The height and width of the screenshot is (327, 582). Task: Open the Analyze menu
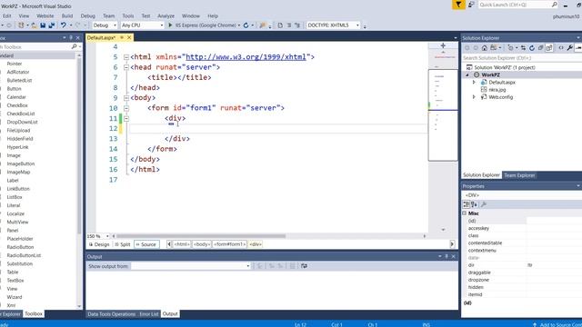(x=166, y=16)
